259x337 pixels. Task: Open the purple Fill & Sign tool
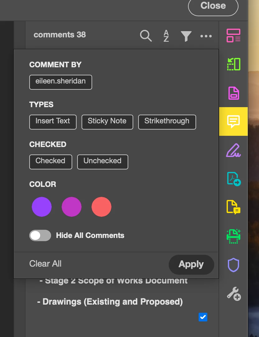click(x=233, y=150)
